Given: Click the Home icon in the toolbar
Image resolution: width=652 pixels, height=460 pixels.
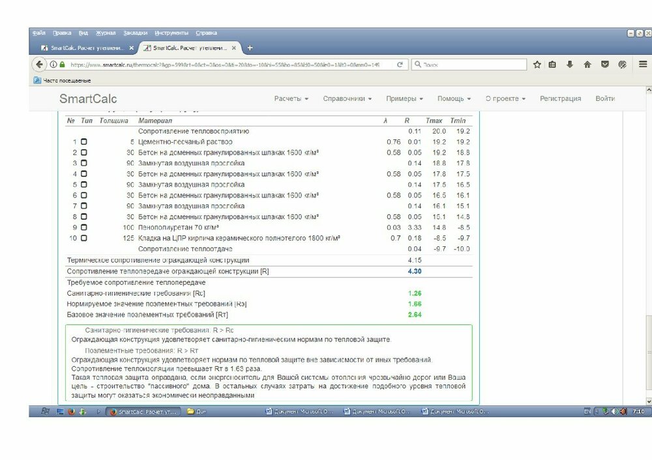Looking at the screenshot, I should (x=586, y=65).
